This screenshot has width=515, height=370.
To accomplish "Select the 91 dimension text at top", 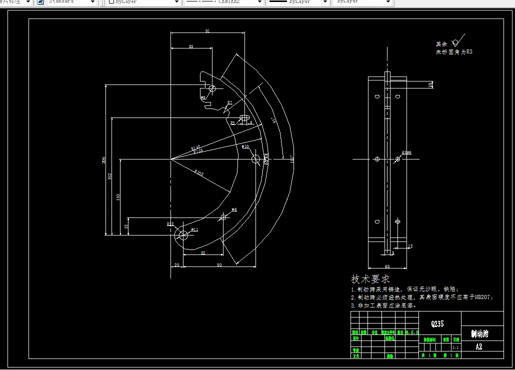I will (x=207, y=31).
